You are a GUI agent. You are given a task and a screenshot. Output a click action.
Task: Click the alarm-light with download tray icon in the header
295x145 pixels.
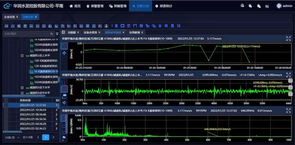pyautogui.click(x=259, y=6)
